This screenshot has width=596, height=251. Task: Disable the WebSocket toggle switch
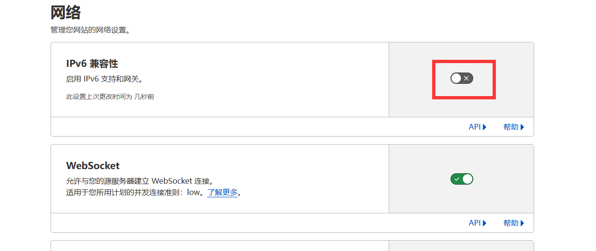click(x=461, y=179)
